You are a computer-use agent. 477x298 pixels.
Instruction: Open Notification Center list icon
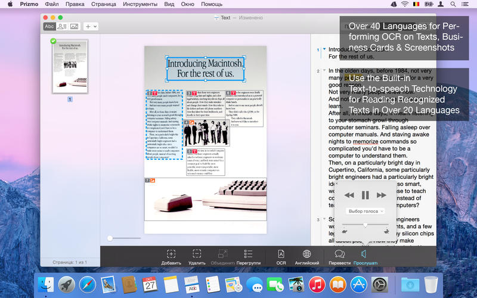pos(465,4)
